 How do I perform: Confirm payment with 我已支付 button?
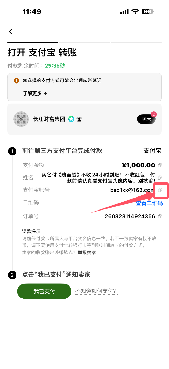coord(44,291)
